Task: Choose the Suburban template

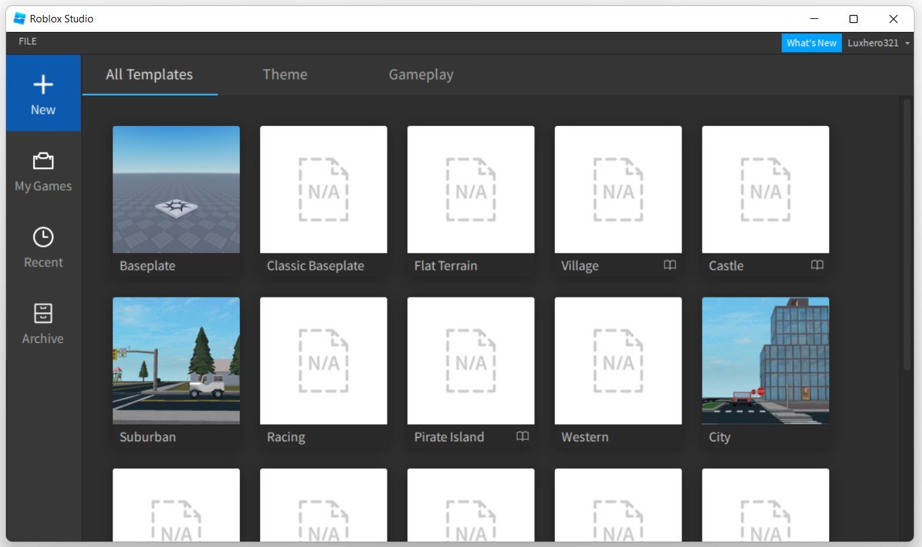Action: coord(176,361)
